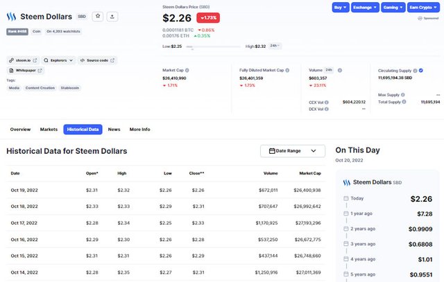
Task: Click the Steem Dollars logo icon
Action: coord(11,17)
